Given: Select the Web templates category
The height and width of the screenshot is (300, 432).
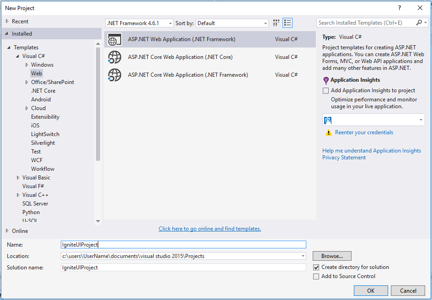Looking at the screenshot, I should pyautogui.click(x=37, y=74).
